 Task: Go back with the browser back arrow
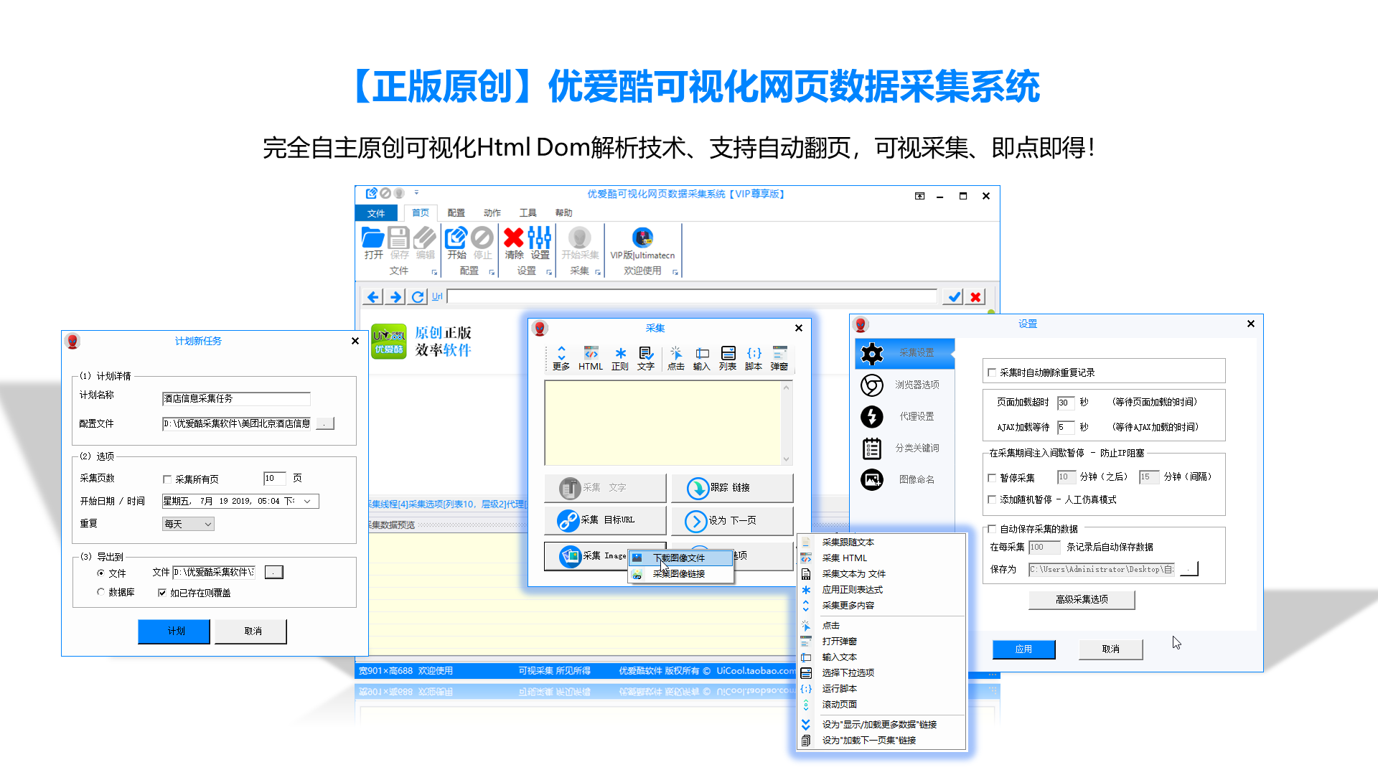[x=372, y=296]
